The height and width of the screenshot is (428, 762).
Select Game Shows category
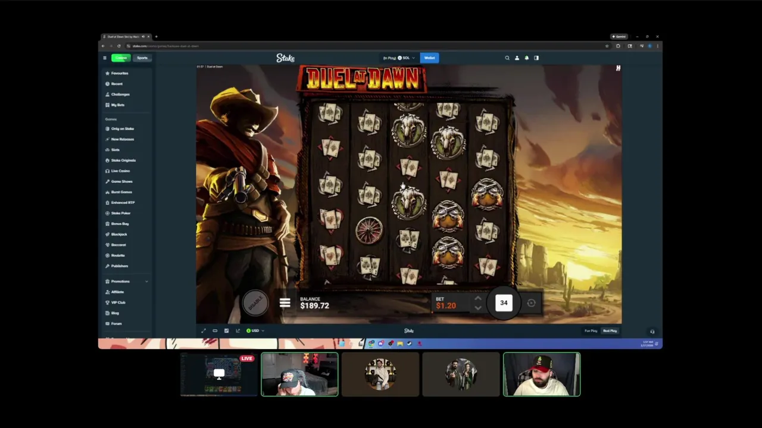[x=119, y=181]
